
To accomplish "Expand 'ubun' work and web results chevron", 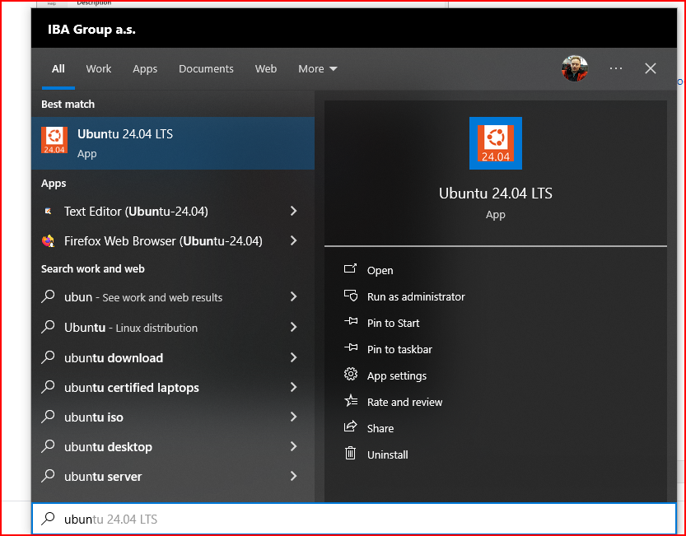I will coord(293,296).
